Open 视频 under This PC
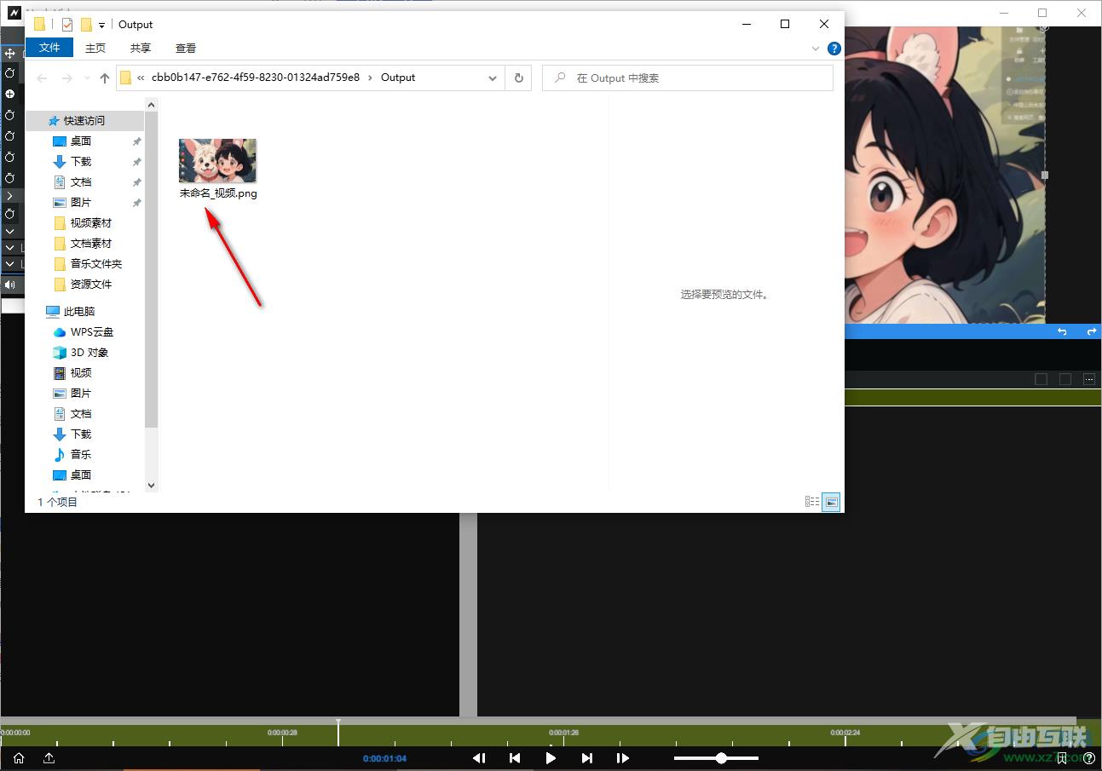This screenshot has height=771, width=1102. (81, 373)
